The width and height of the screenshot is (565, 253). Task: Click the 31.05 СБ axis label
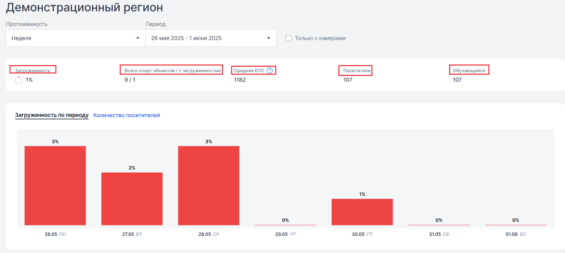[439, 234]
